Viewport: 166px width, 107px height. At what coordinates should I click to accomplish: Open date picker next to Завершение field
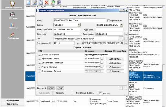coord(126,34)
